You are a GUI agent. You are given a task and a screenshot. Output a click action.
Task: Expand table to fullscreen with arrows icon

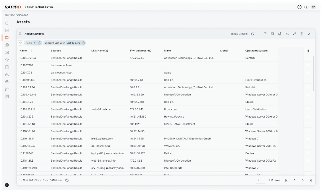[294, 34]
